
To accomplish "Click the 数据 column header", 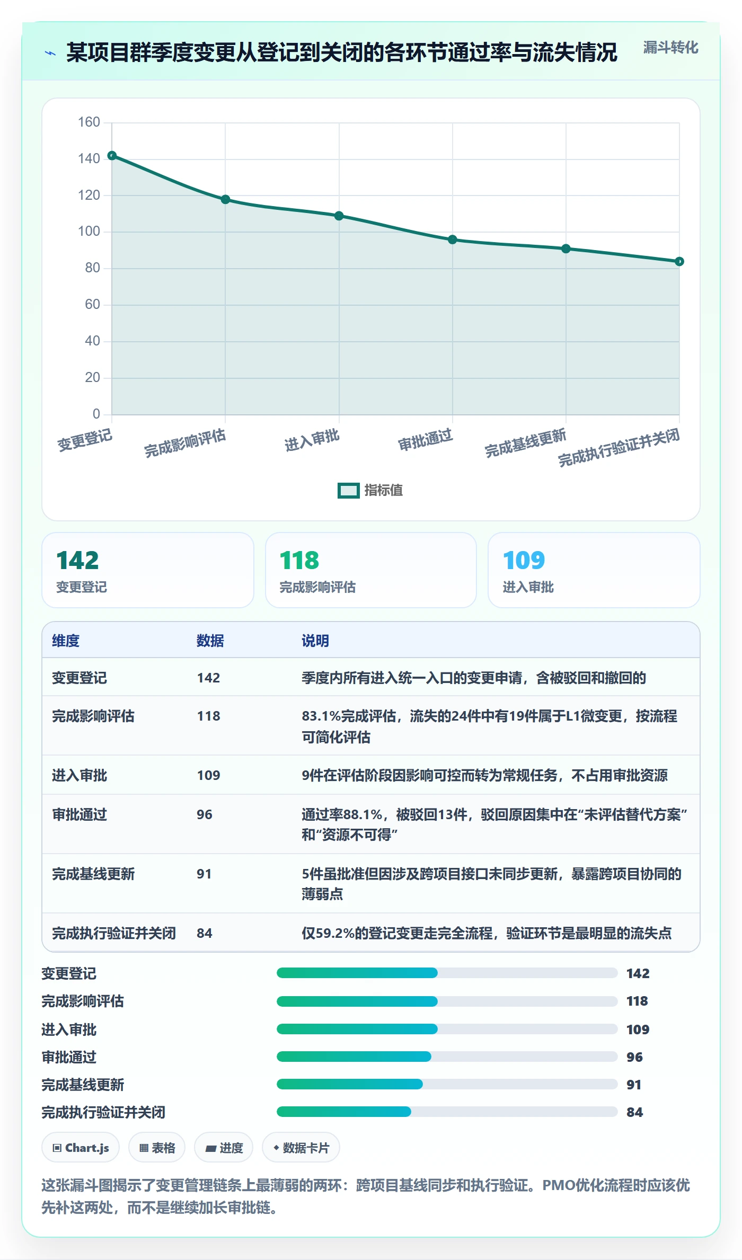I will tap(210, 641).
